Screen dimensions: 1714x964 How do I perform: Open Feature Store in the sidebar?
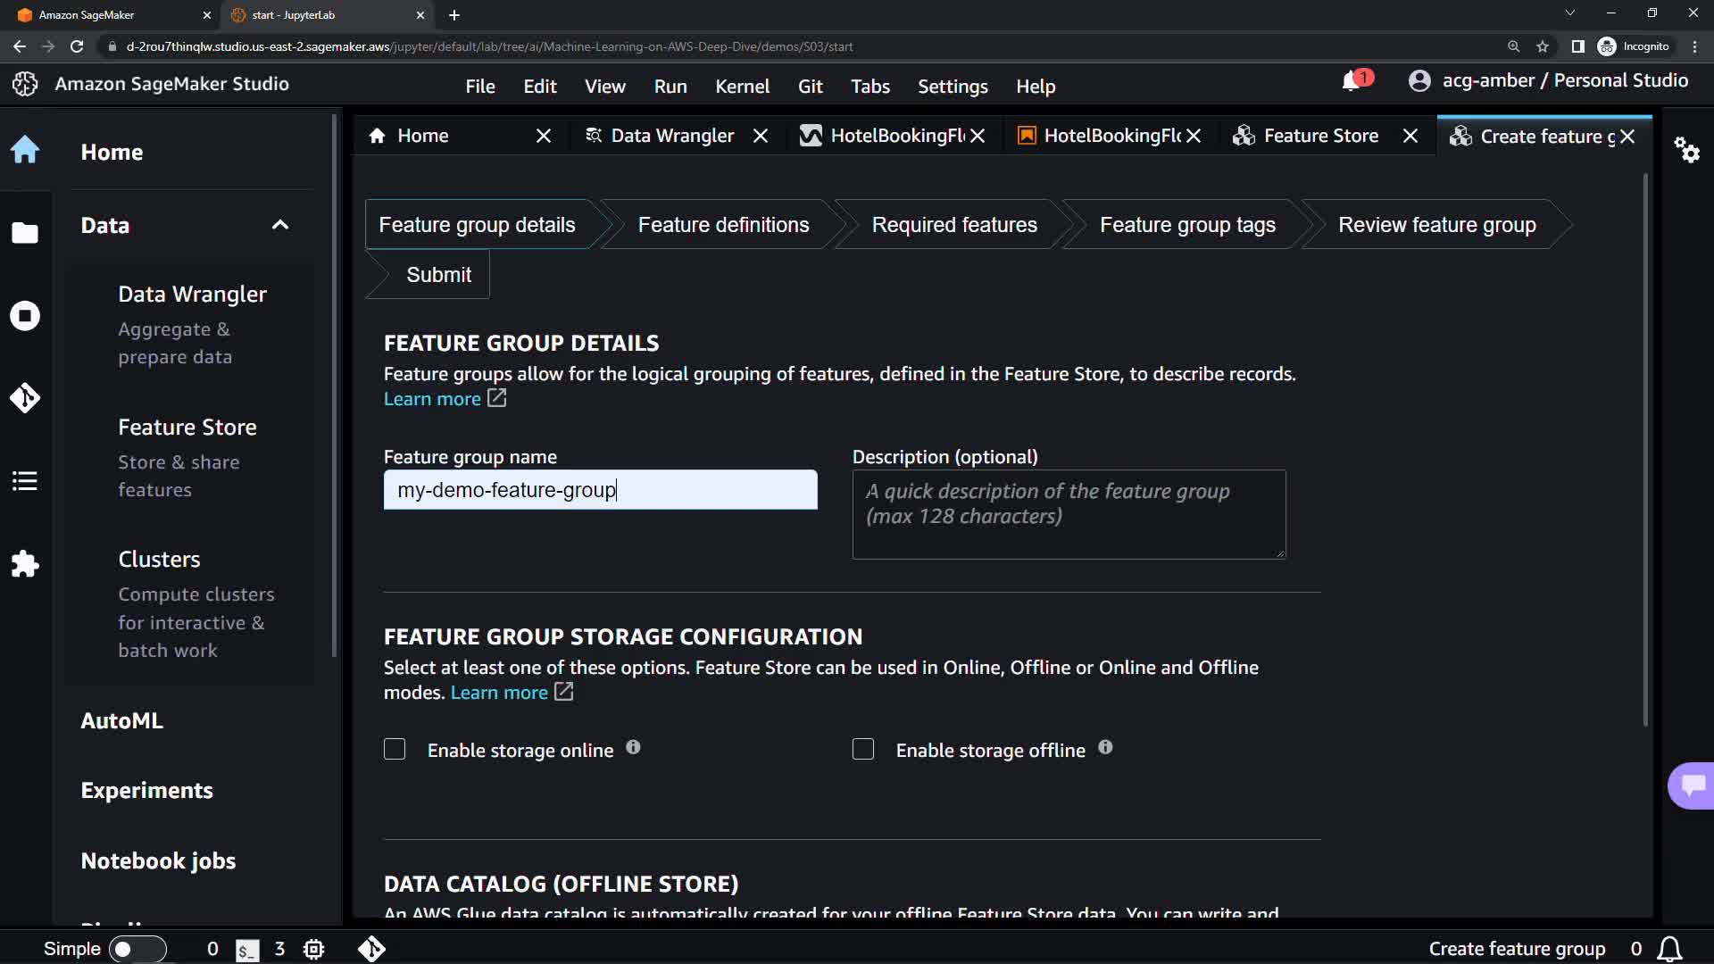(x=187, y=428)
